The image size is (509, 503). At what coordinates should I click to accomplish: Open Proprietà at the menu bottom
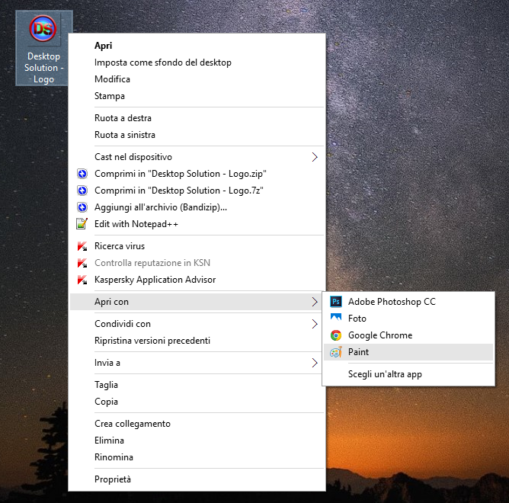(x=113, y=479)
